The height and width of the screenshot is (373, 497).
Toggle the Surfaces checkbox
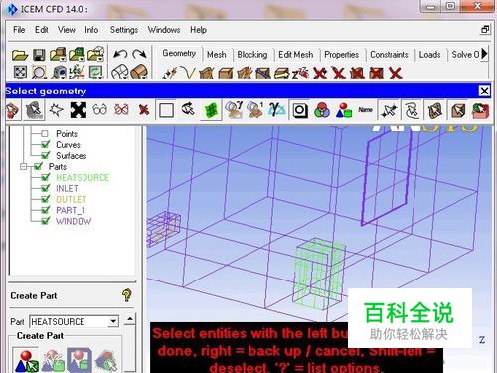point(46,155)
